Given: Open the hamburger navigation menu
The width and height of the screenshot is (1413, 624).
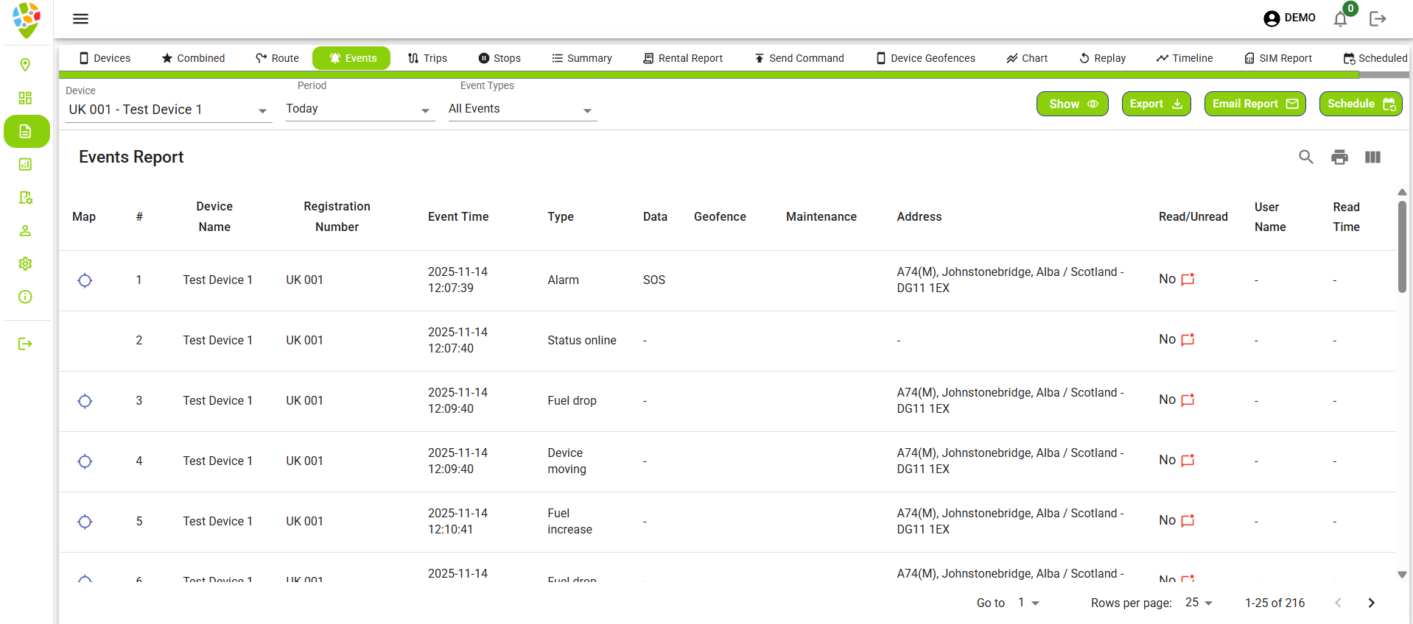Looking at the screenshot, I should pos(80,18).
